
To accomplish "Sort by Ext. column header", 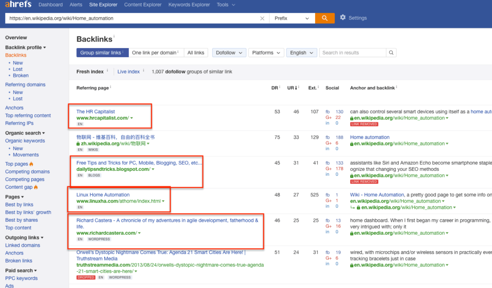I will coord(312,88).
